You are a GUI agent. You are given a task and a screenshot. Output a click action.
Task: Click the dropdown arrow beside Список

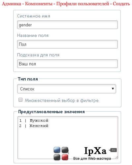coord(113,89)
